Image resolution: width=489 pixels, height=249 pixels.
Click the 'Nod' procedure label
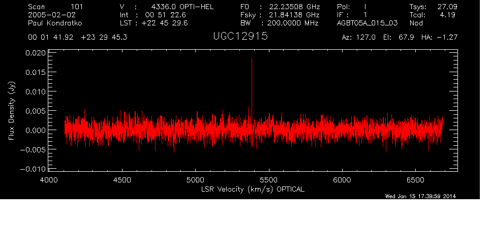click(416, 23)
